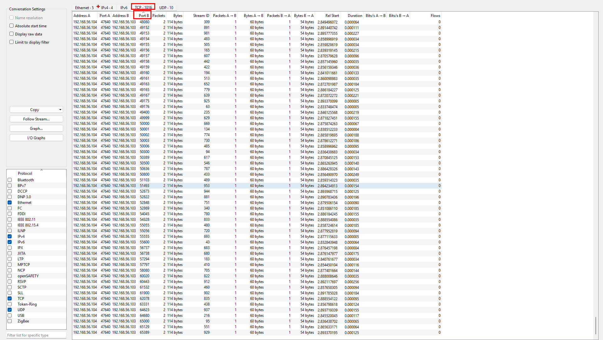The image size is (603, 340).
Task: Open the I/O Graphs button
Action: pyautogui.click(x=36, y=138)
